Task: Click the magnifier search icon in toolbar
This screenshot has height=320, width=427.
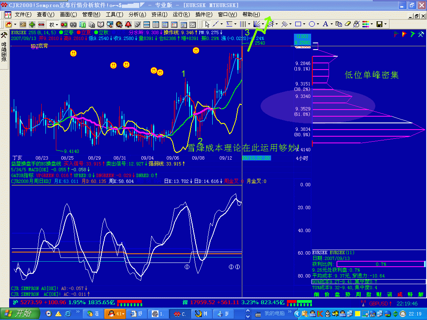Action: pyautogui.click(x=110, y=25)
